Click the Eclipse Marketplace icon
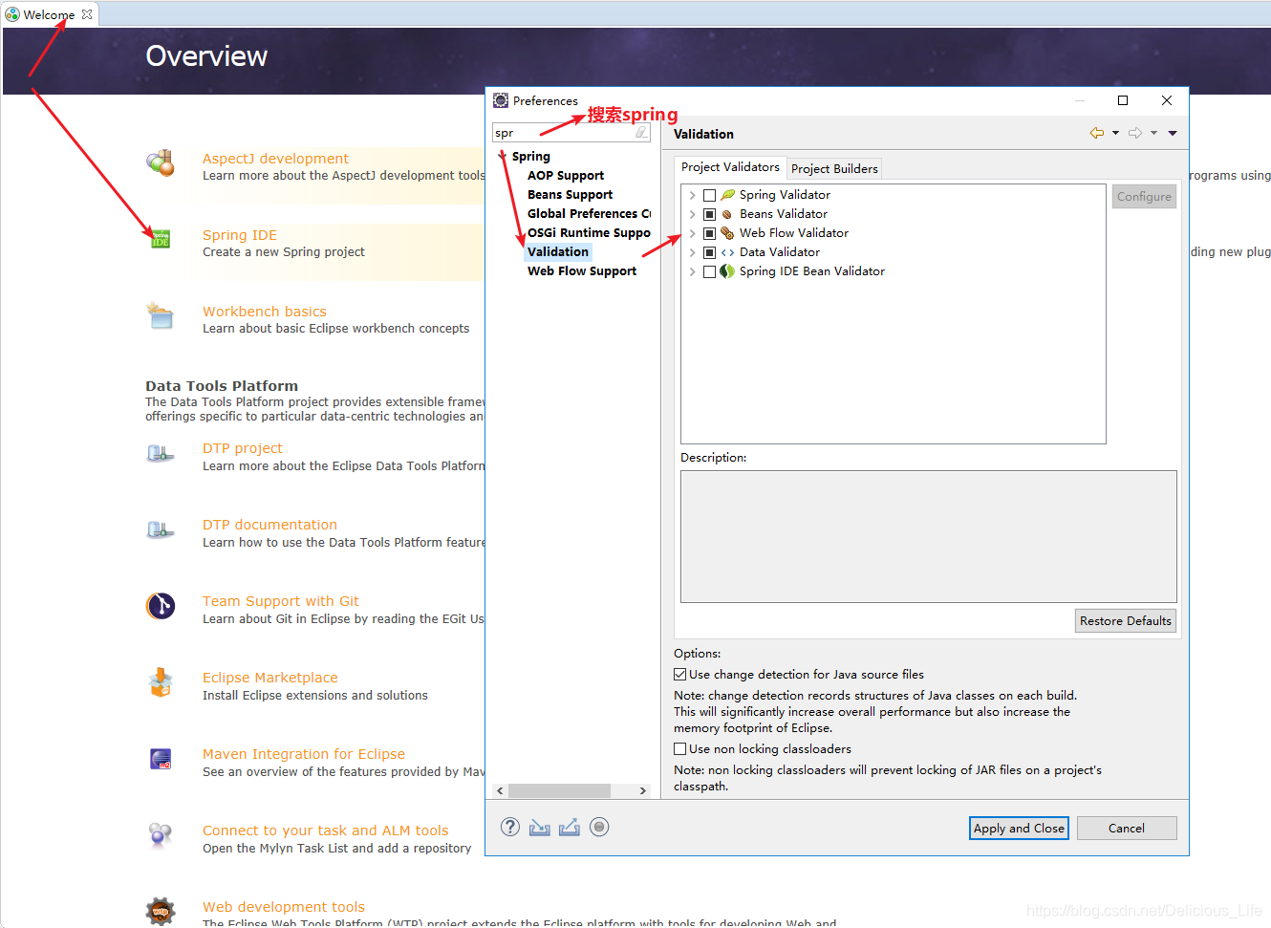 [x=161, y=682]
